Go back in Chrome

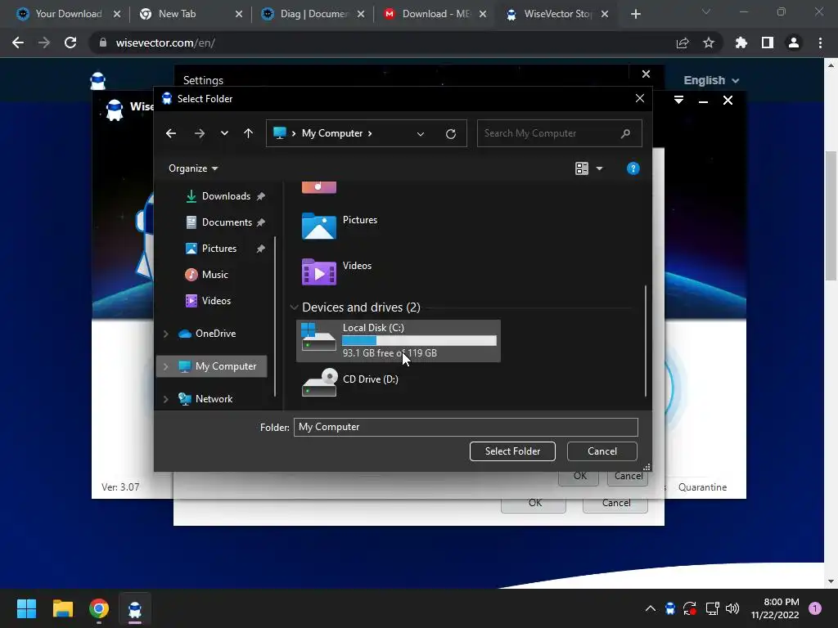point(18,43)
